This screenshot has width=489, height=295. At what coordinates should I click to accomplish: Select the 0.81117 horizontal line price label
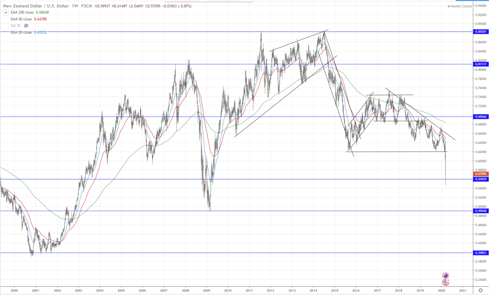tap(481, 64)
